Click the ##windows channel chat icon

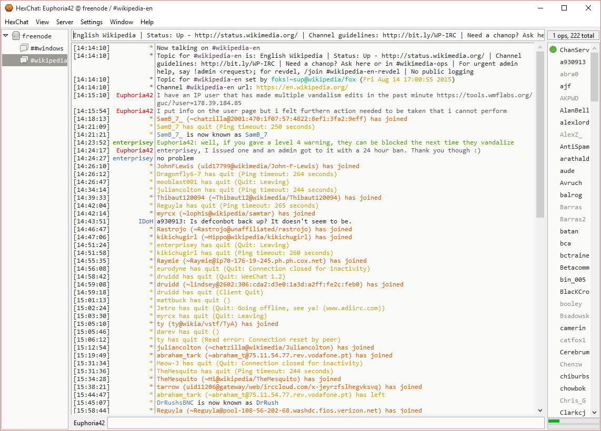coord(24,48)
